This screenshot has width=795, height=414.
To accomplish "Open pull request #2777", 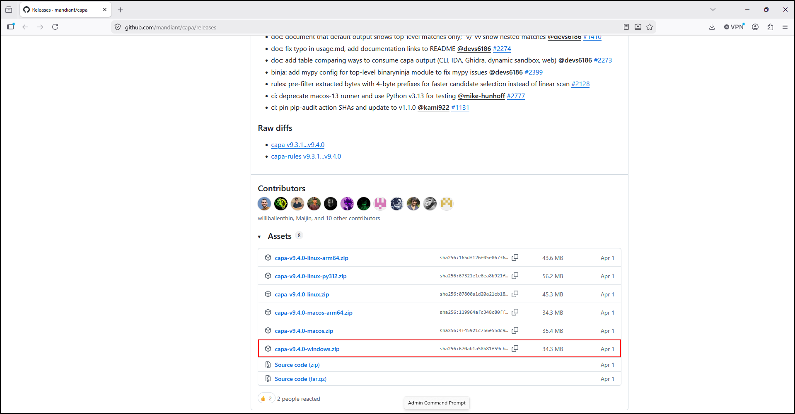I will pos(516,96).
